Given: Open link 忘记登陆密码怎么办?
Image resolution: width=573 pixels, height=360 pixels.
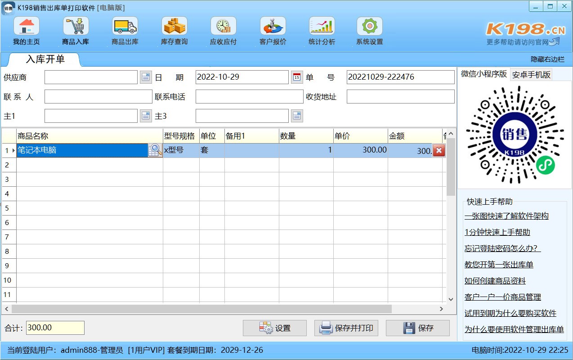Looking at the screenshot, I should (x=502, y=248).
